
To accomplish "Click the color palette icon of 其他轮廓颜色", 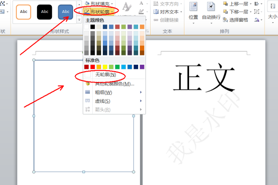I will 88,84.
